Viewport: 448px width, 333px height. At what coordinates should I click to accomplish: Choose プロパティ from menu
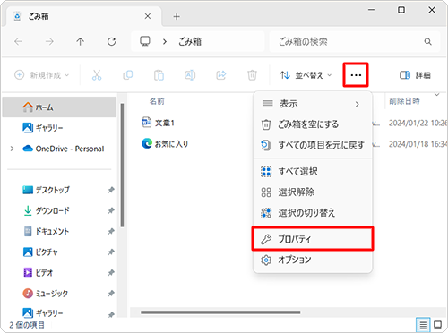click(x=313, y=239)
